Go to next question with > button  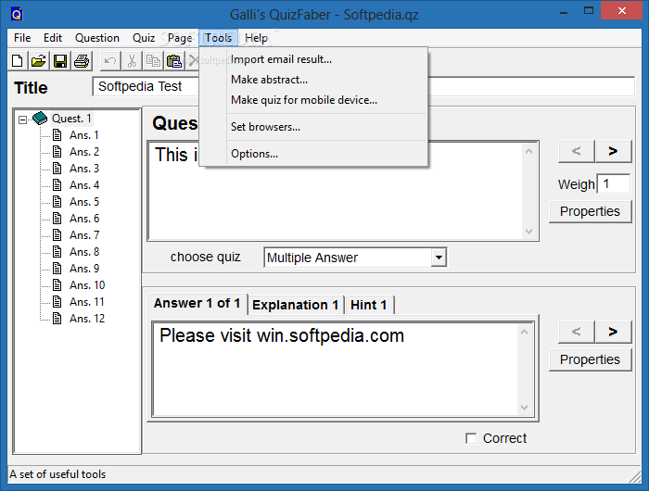click(x=613, y=151)
